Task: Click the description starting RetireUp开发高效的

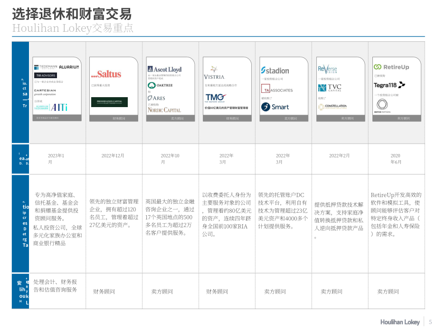Action: click(x=396, y=214)
